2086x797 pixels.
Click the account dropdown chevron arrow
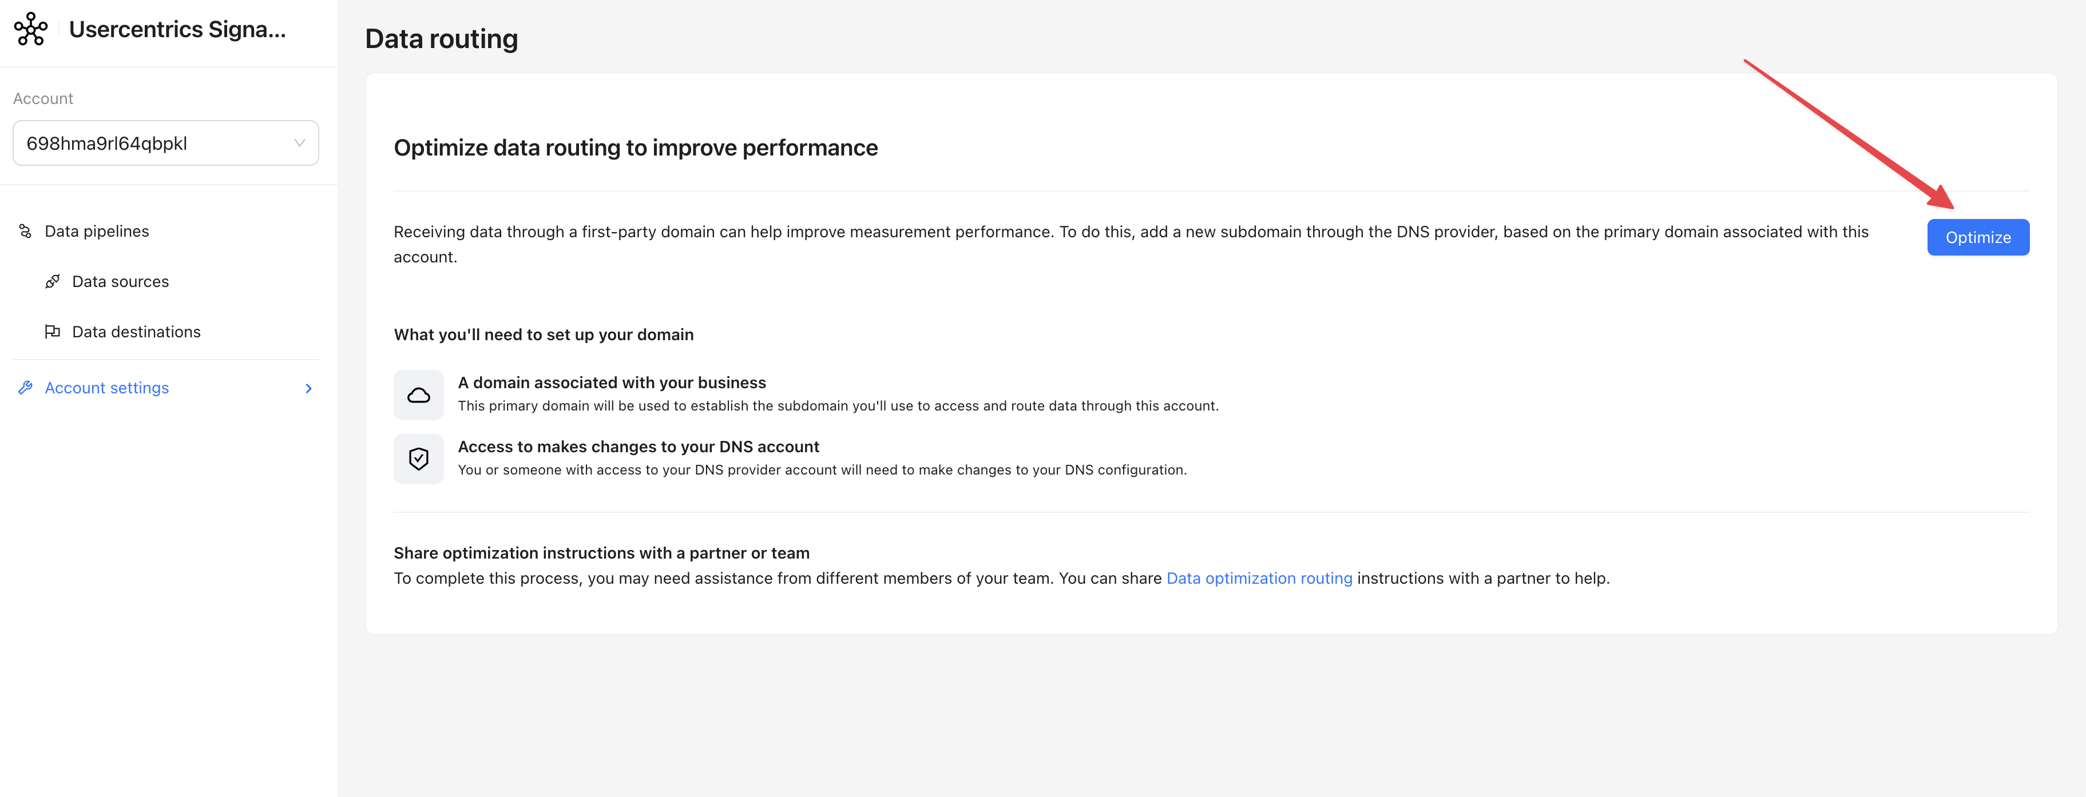300,143
